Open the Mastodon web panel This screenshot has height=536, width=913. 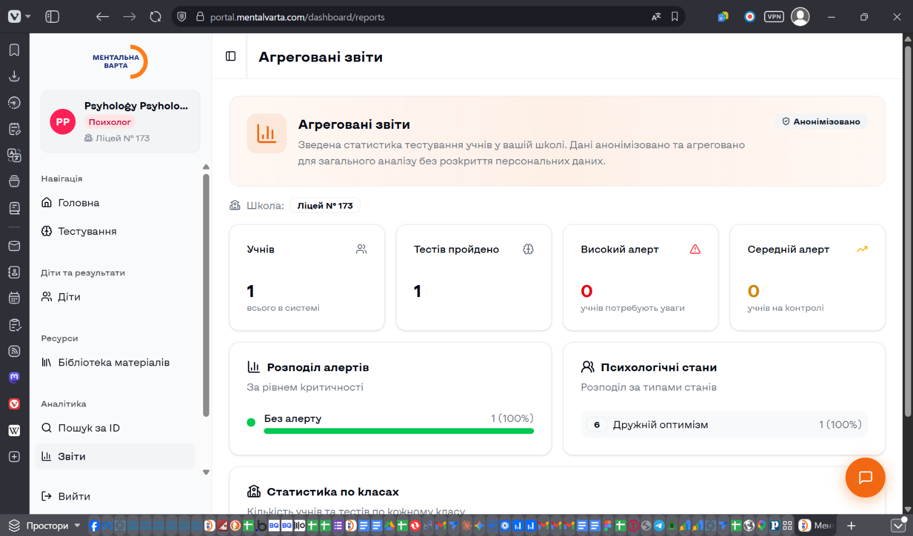pyautogui.click(x=14, y=377)
